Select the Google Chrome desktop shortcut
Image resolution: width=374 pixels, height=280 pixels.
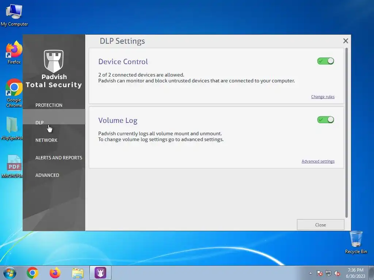tap(14, 93)
